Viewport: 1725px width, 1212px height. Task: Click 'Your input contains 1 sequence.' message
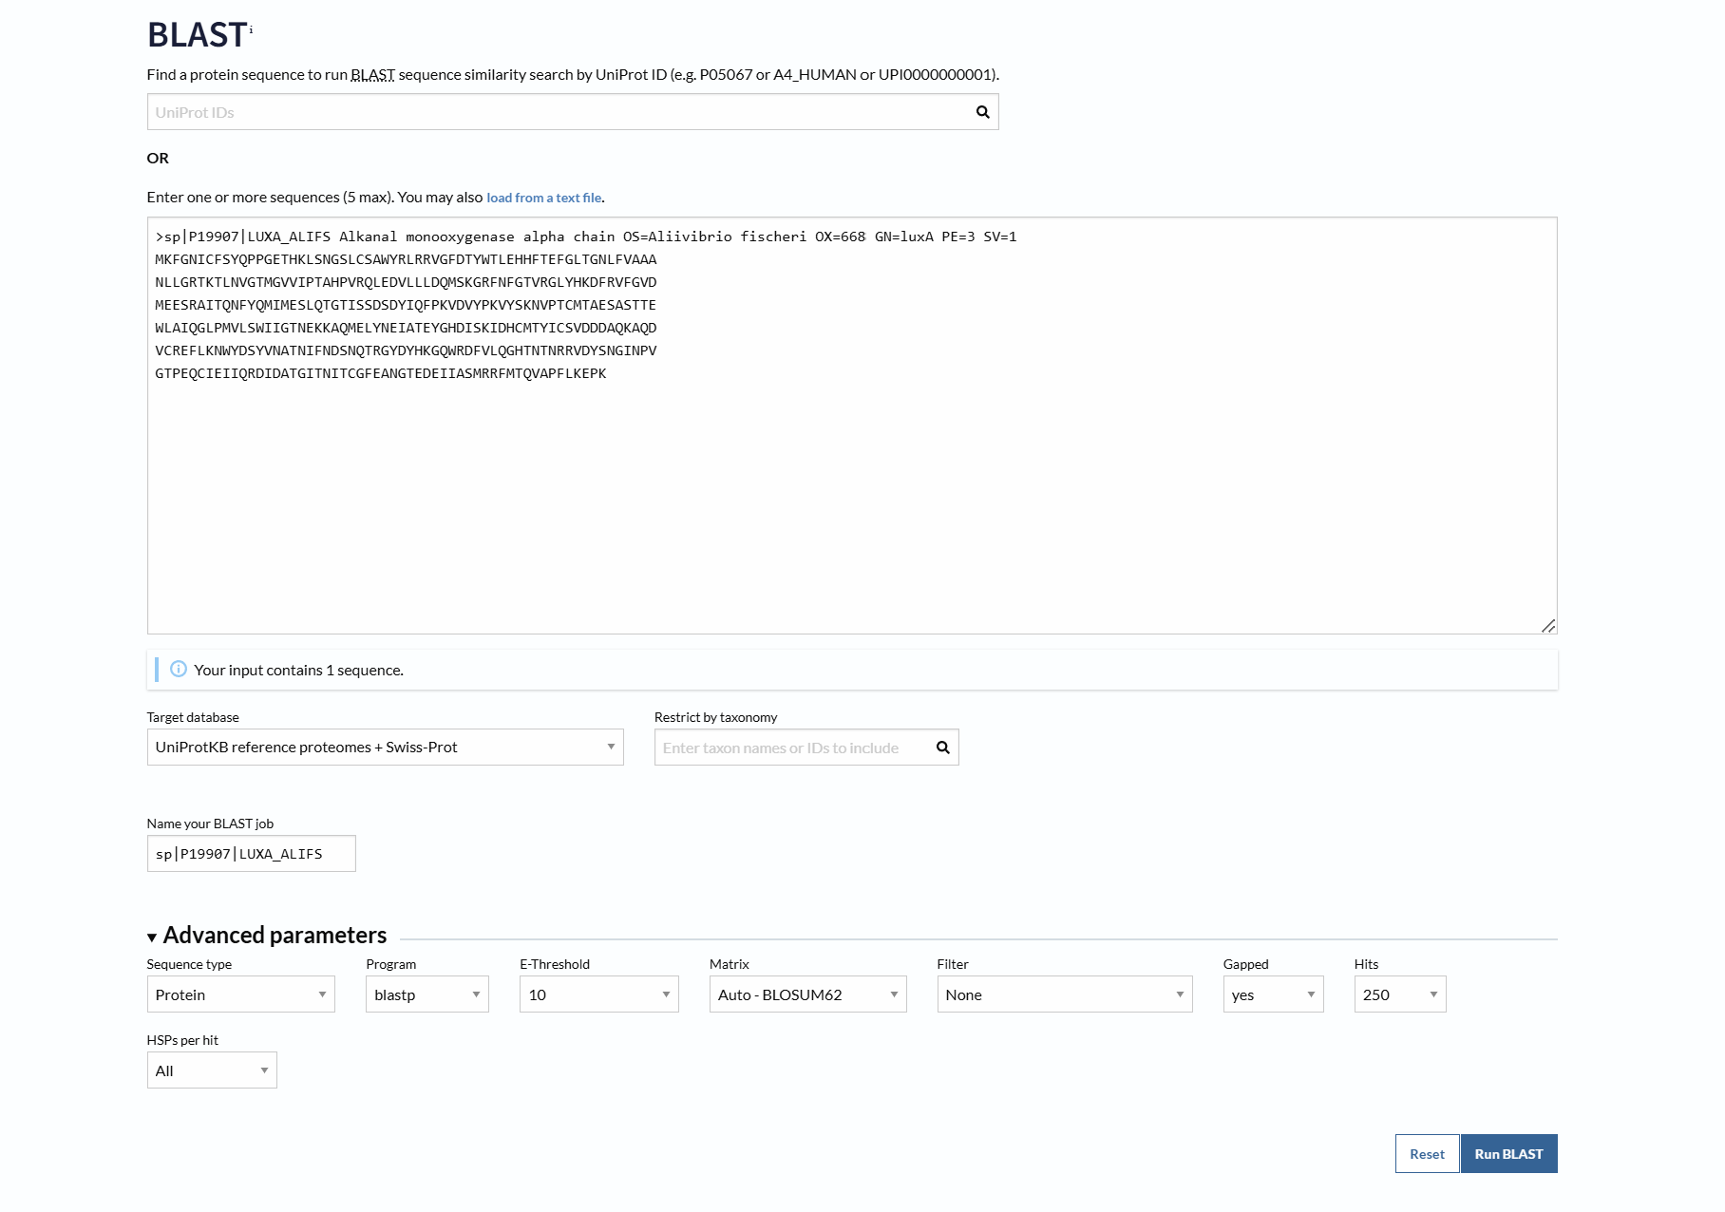tap(298, 671)
